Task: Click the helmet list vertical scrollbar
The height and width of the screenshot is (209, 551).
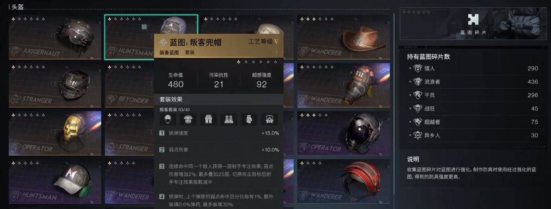Action: (394, 110)
